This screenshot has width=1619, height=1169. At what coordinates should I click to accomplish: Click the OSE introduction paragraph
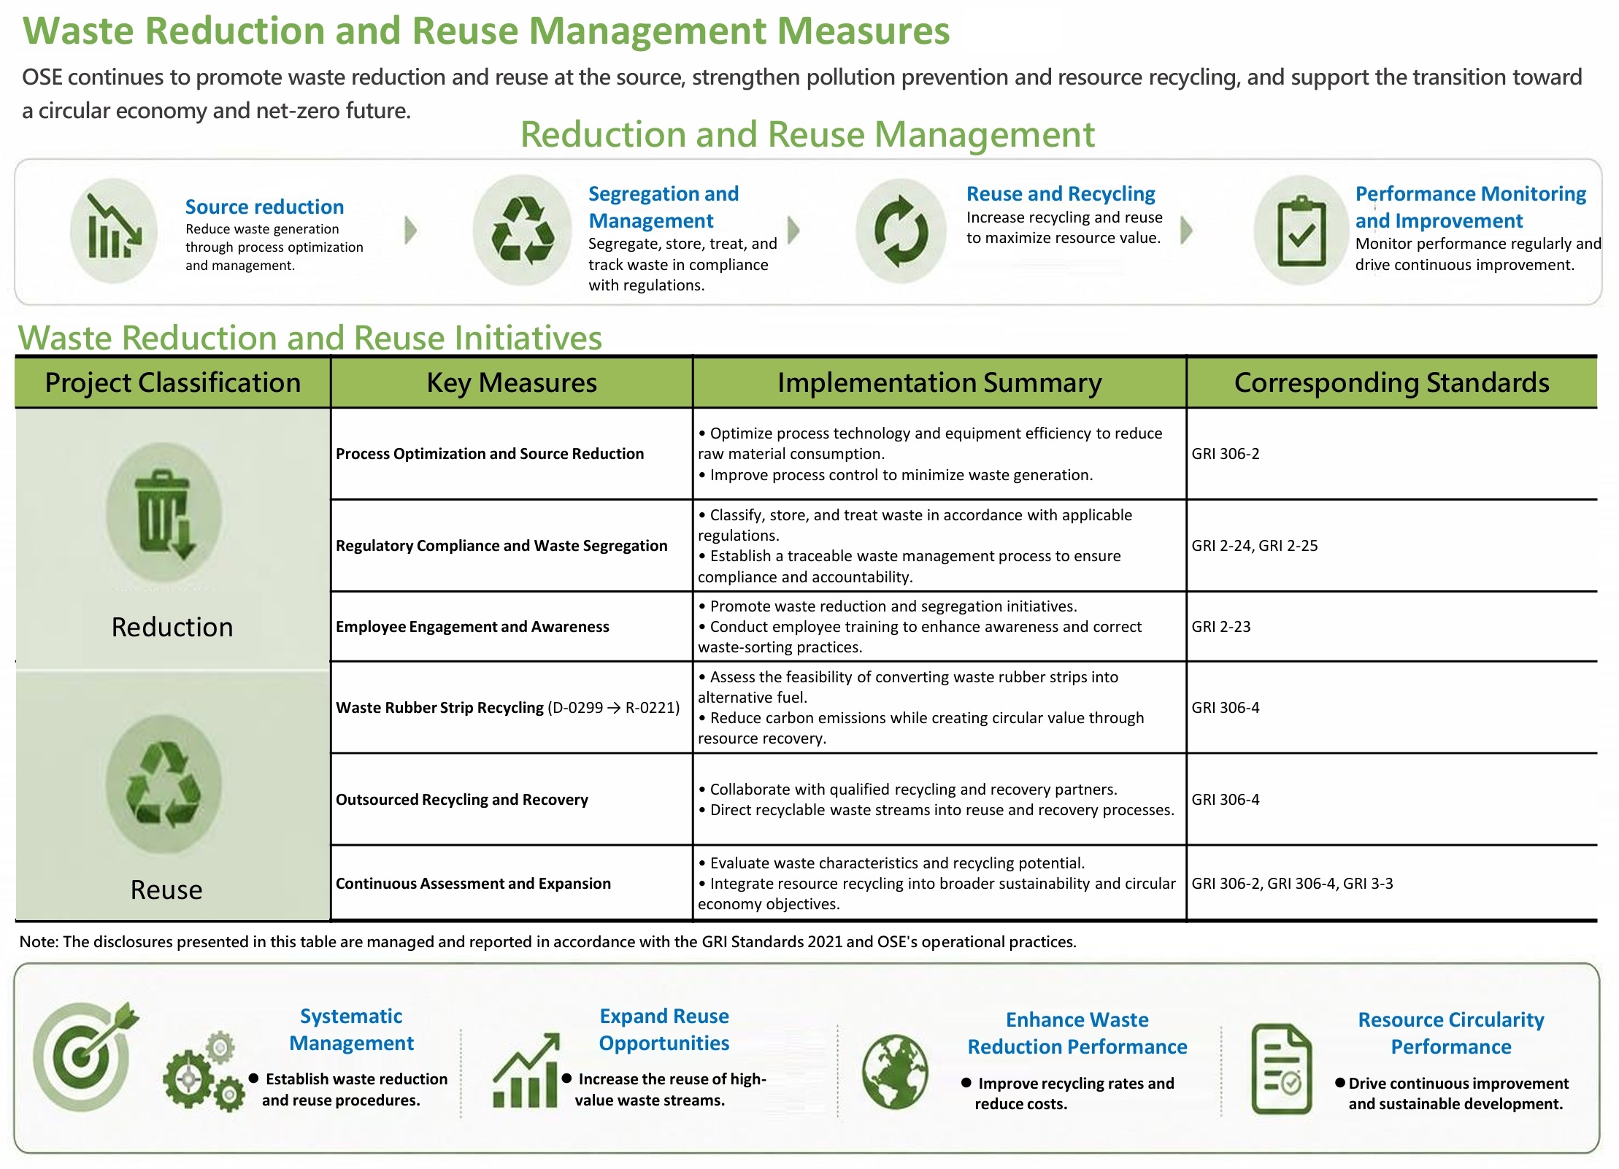pos(802,93)
